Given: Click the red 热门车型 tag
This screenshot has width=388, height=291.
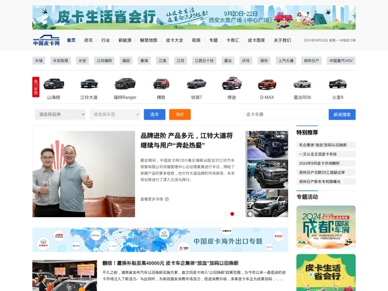Looking at the screenshot, I should point(36,87).
